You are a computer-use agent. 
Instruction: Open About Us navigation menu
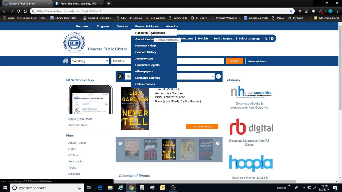[172, 26]
